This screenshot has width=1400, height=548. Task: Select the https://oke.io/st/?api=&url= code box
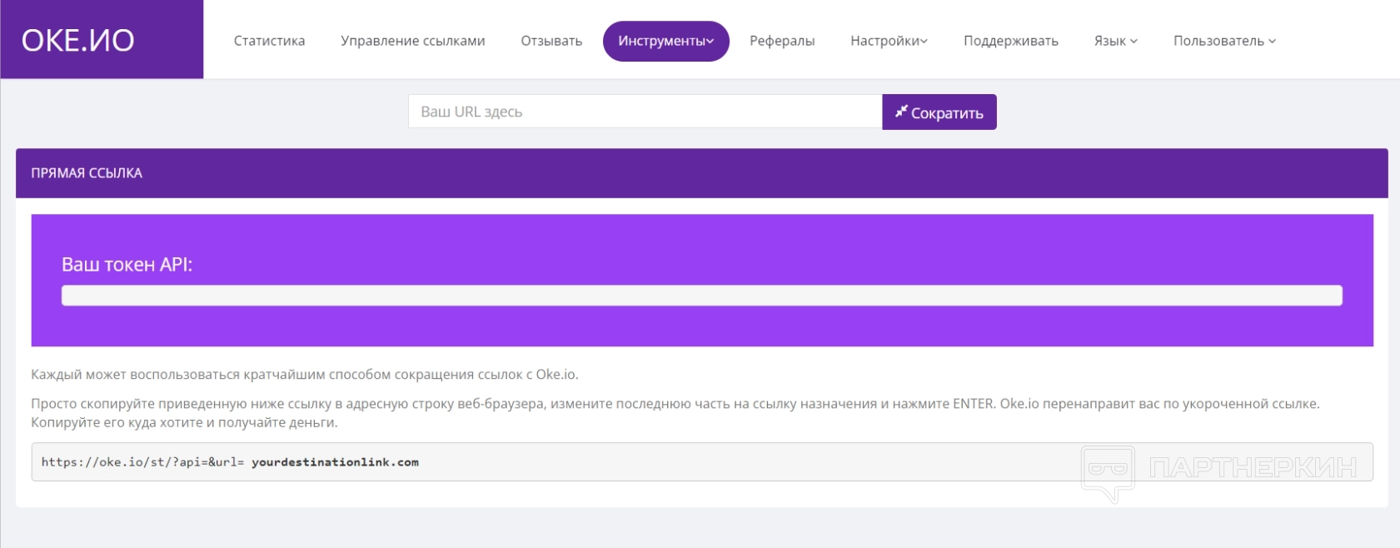pyautogui.click(x=702, y=462)
